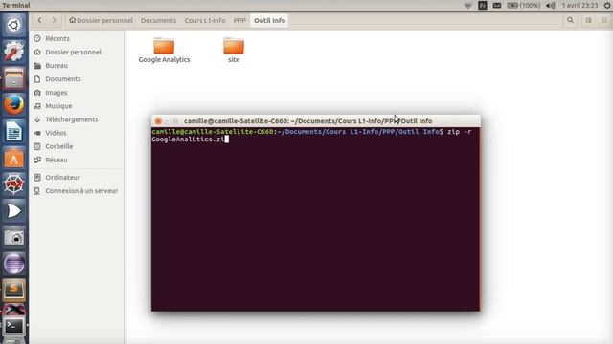
Task: Open the spider web application in the dock
Action: coord(13,184)
